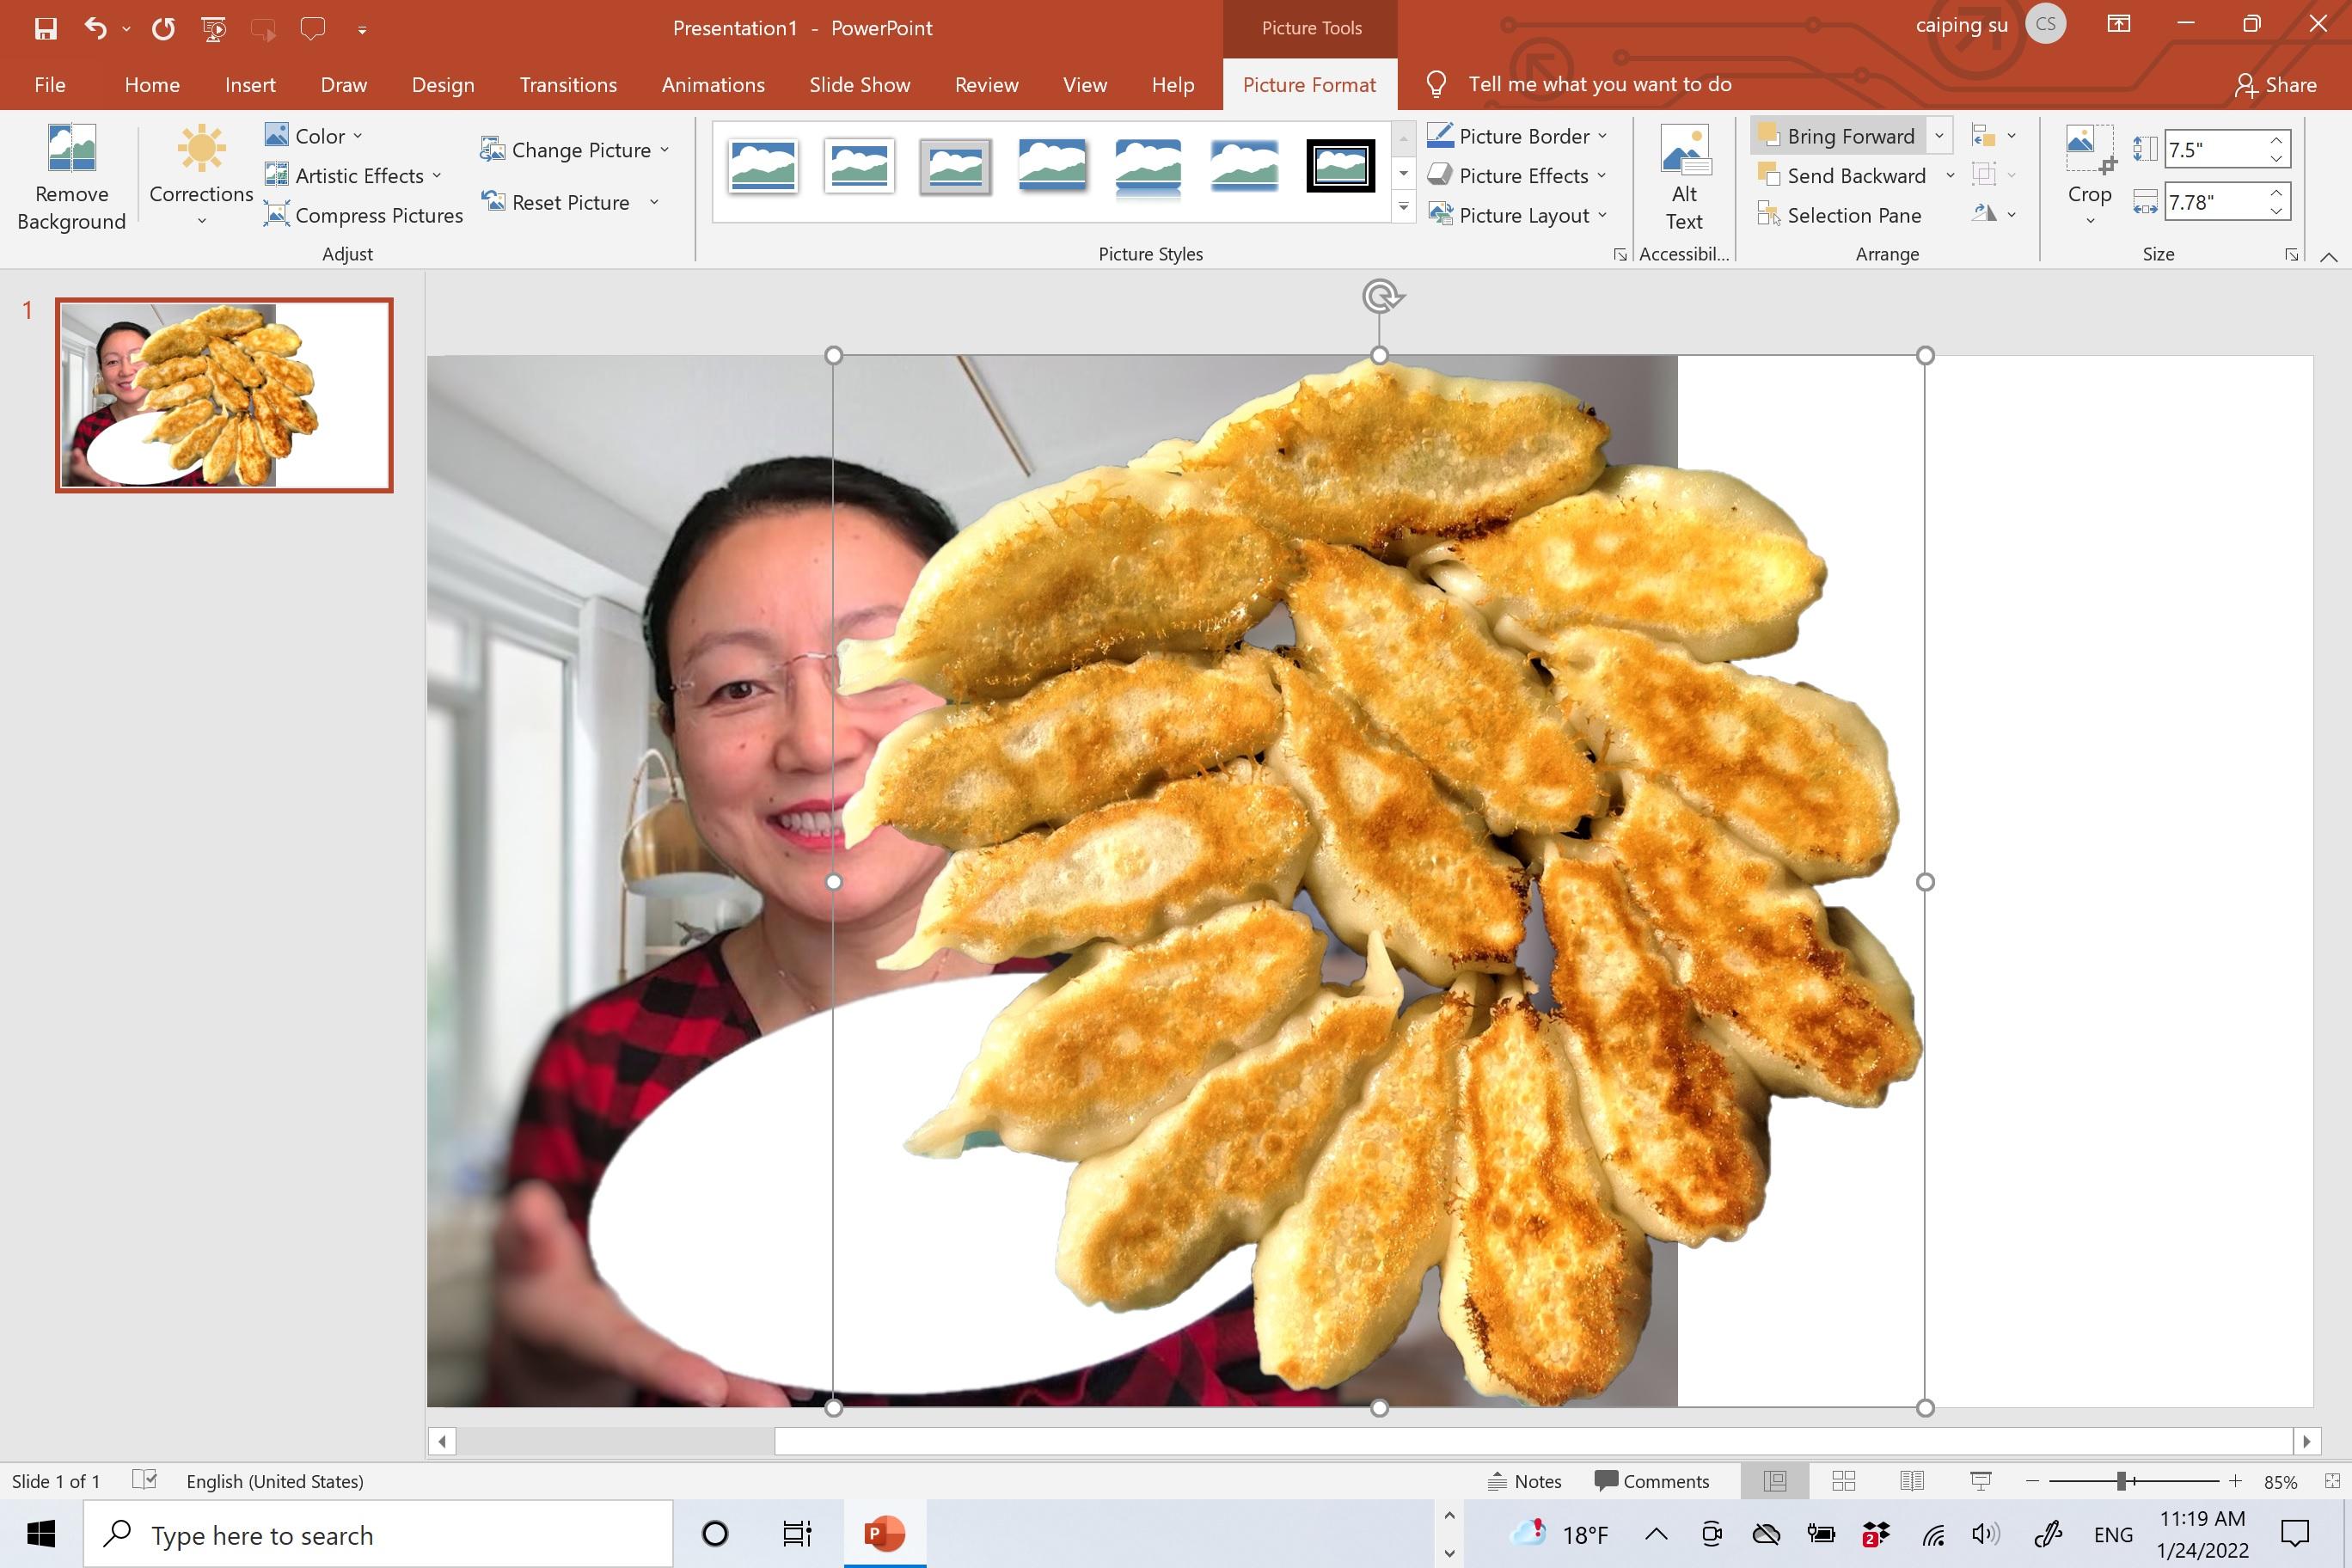Open the Corrections brightness tool

pos(201,150)
